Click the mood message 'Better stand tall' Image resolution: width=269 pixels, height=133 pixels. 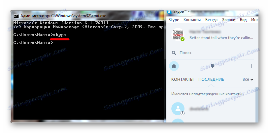click(x=221, y=38)
